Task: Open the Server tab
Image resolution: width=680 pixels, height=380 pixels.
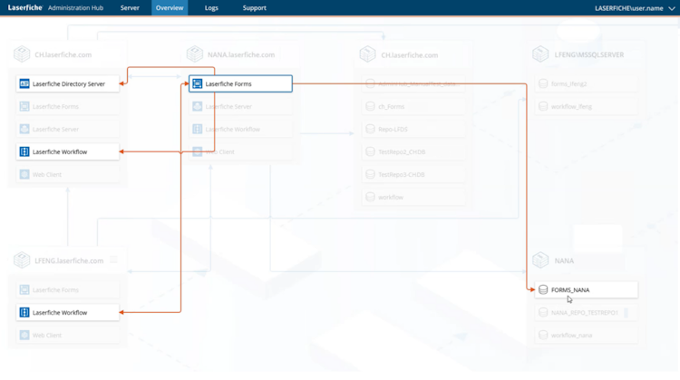Action: pyautogui.click(x=130, y=8)
